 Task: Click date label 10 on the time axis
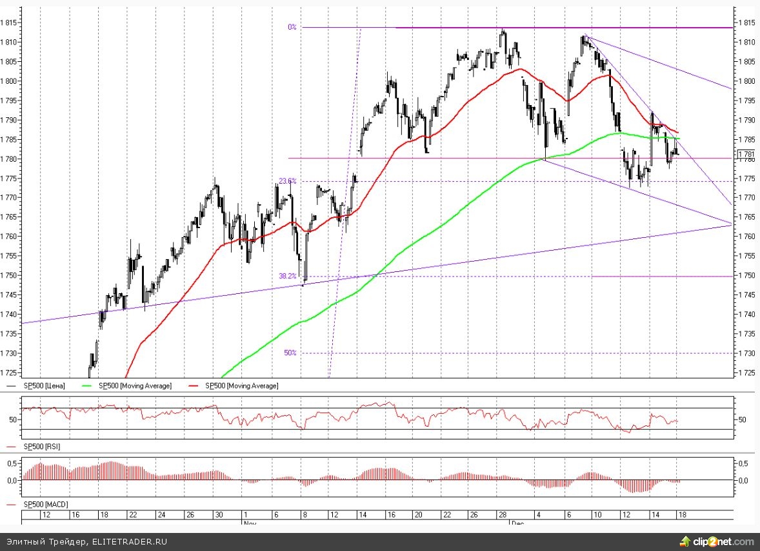click(597, 515)
